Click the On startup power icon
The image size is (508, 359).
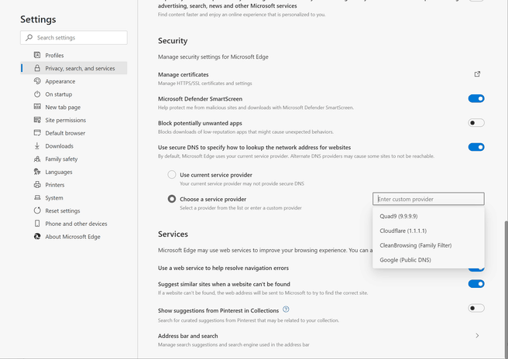(x=37, y=94)
